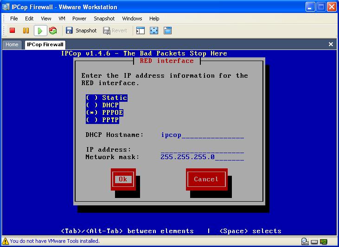Toggle the sidebar view toolbar icon

[141, 31]
